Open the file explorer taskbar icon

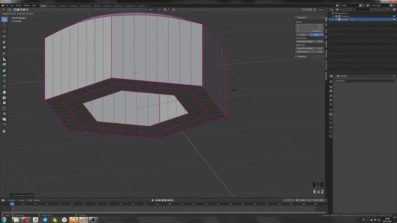[x=16, y=220]
